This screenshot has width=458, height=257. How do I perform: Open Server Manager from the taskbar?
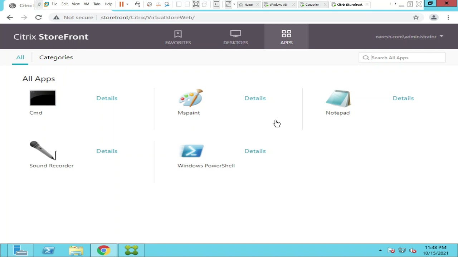point(20,251)
